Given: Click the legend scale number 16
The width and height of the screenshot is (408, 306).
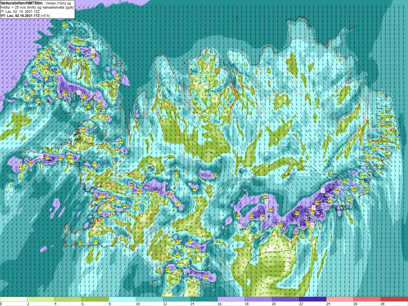Looking at the screenshot, I should coord(219,304).
